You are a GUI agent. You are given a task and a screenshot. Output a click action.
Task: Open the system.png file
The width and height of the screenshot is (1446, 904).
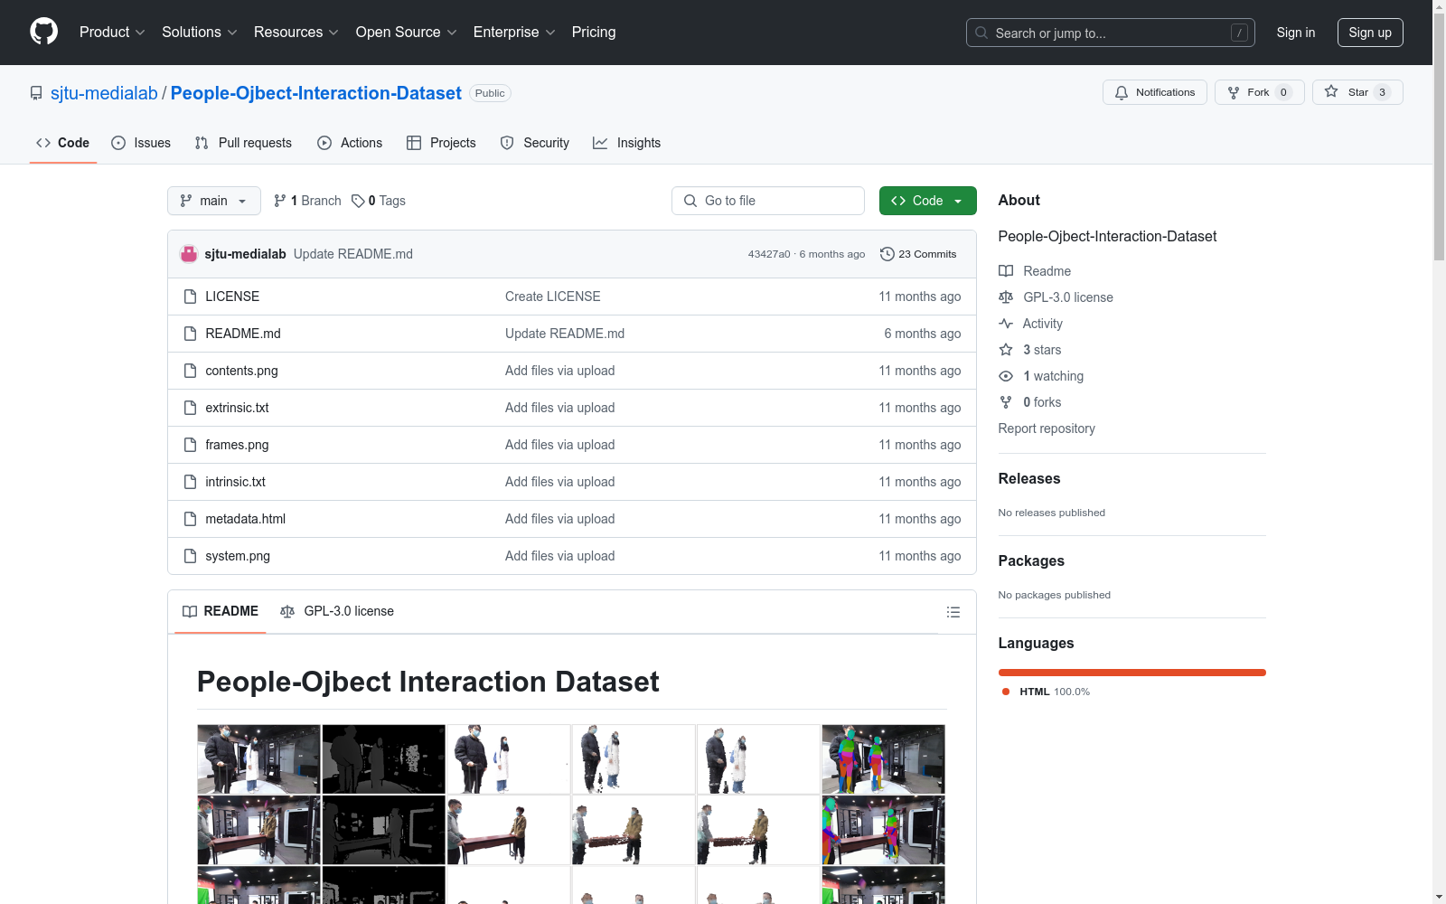238,556
